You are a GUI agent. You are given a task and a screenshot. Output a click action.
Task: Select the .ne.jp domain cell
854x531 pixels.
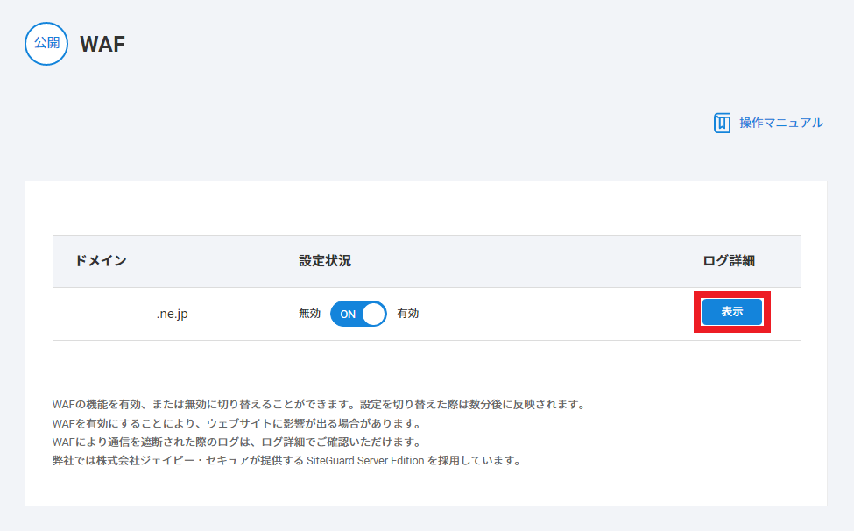click(x=172, y=314)
